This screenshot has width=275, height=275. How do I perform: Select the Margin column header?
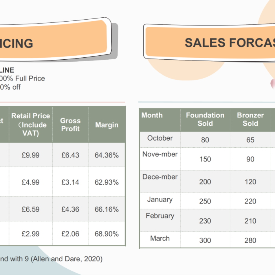pyautogui.click(x=107, y=125)
